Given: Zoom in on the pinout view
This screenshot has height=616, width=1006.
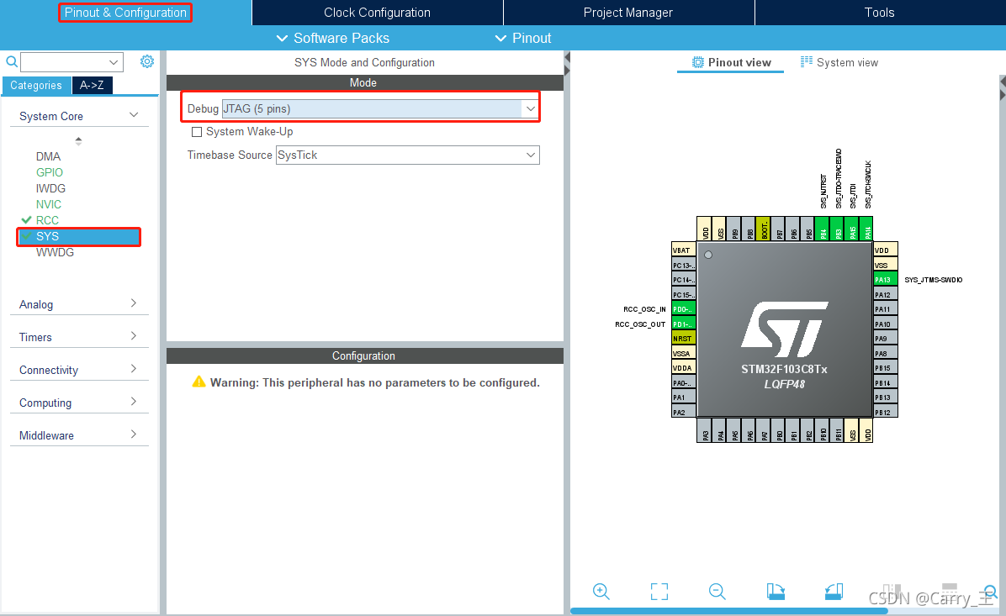Looking at the screenshot, I should coord(601,591).
